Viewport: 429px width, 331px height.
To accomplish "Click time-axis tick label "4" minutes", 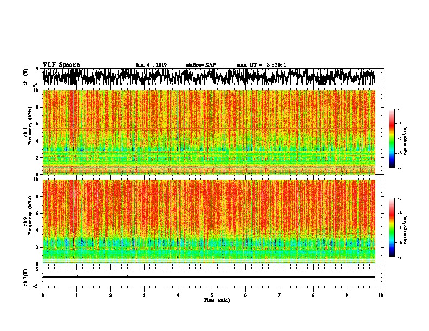I will [178, 295].
